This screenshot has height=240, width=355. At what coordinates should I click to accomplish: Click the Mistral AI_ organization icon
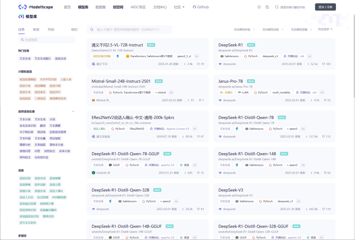[93, 100]
